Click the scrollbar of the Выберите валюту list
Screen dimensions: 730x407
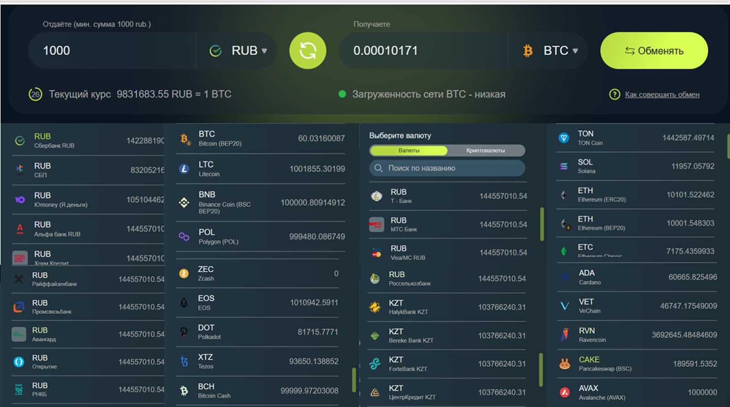(542, 224)
